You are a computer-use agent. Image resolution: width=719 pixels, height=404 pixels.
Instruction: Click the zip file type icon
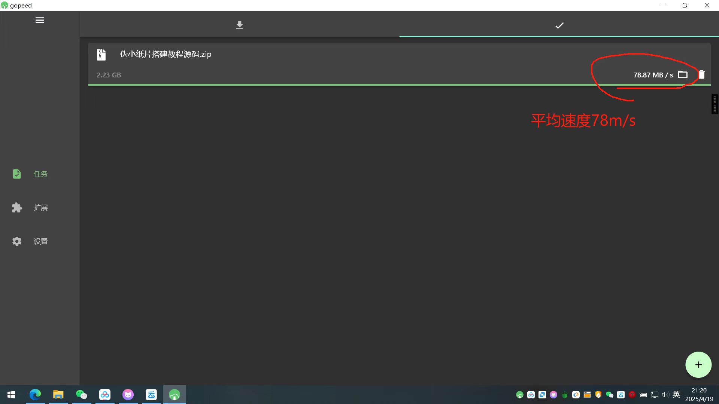tap(101, 55)
